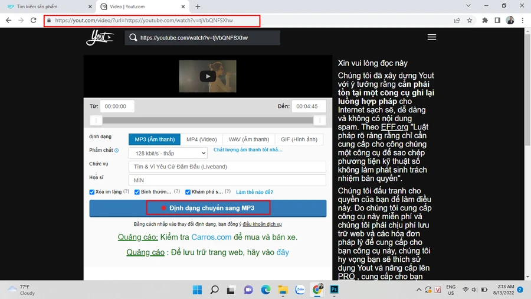Play the video preview
Viewport: 531px width, 299px height.
(208, 76)
